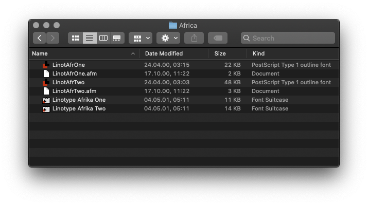This screenshot has width=368, height=205.
Task: Click the Edit Tags button
Action: coord(218,38)
